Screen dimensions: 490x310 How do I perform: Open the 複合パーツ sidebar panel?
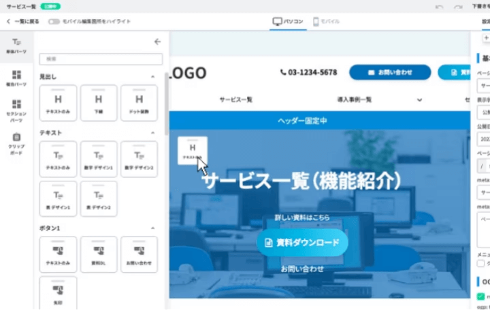16,77
